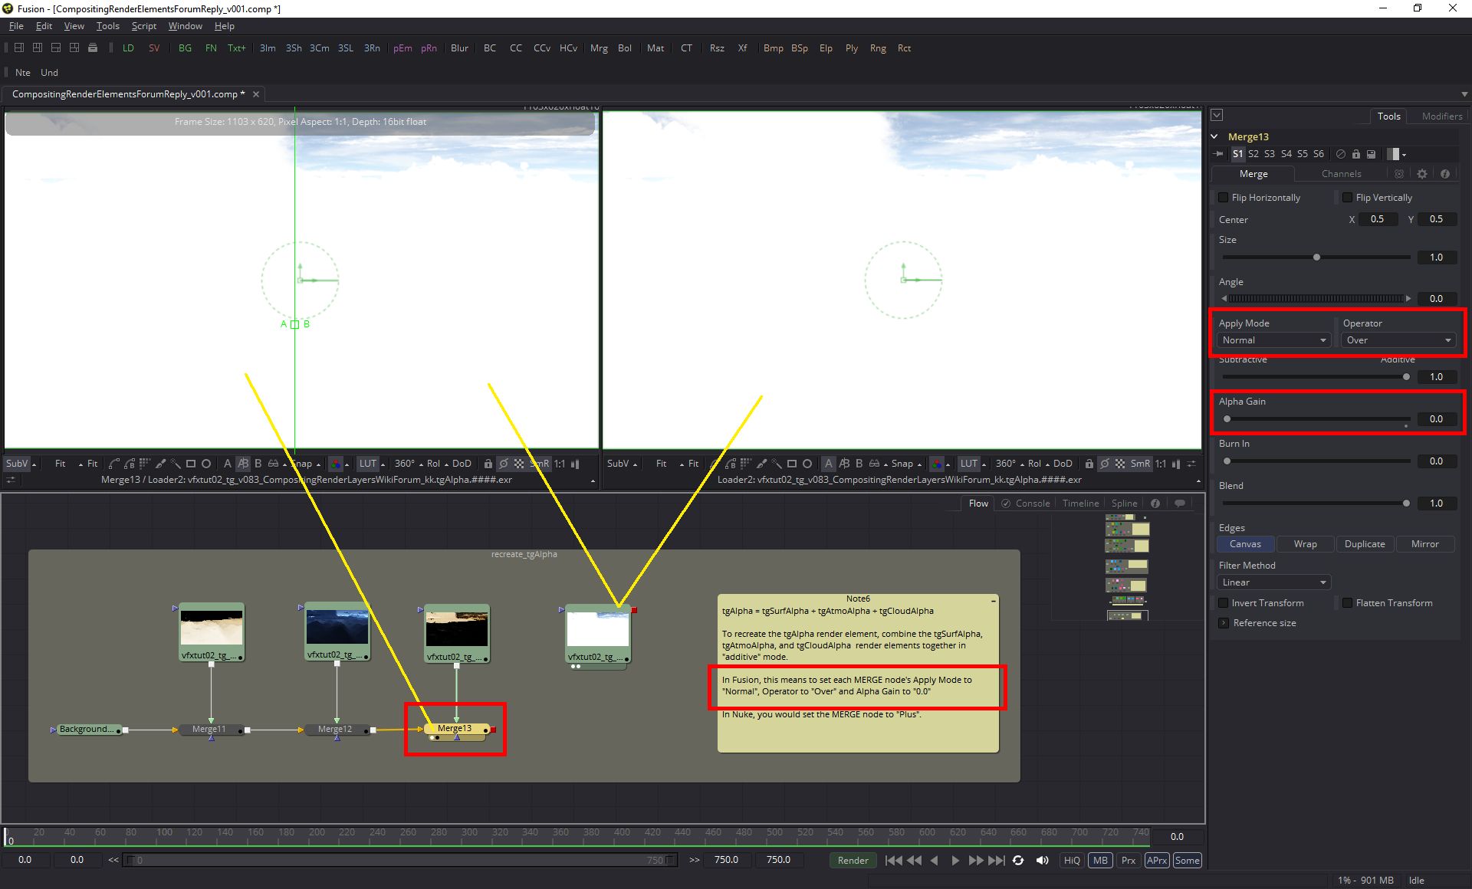1472x889 pixels.
Task: Enable Invert Transform checkbox
Action: (1224, 603)
